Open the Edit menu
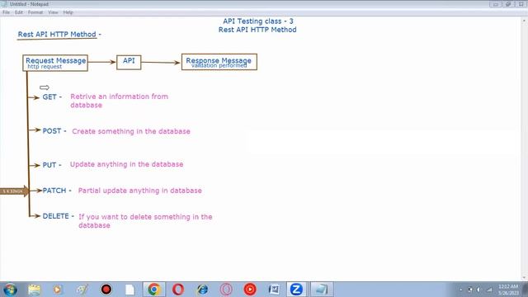528x297 pixels. (x=19, y=12)
